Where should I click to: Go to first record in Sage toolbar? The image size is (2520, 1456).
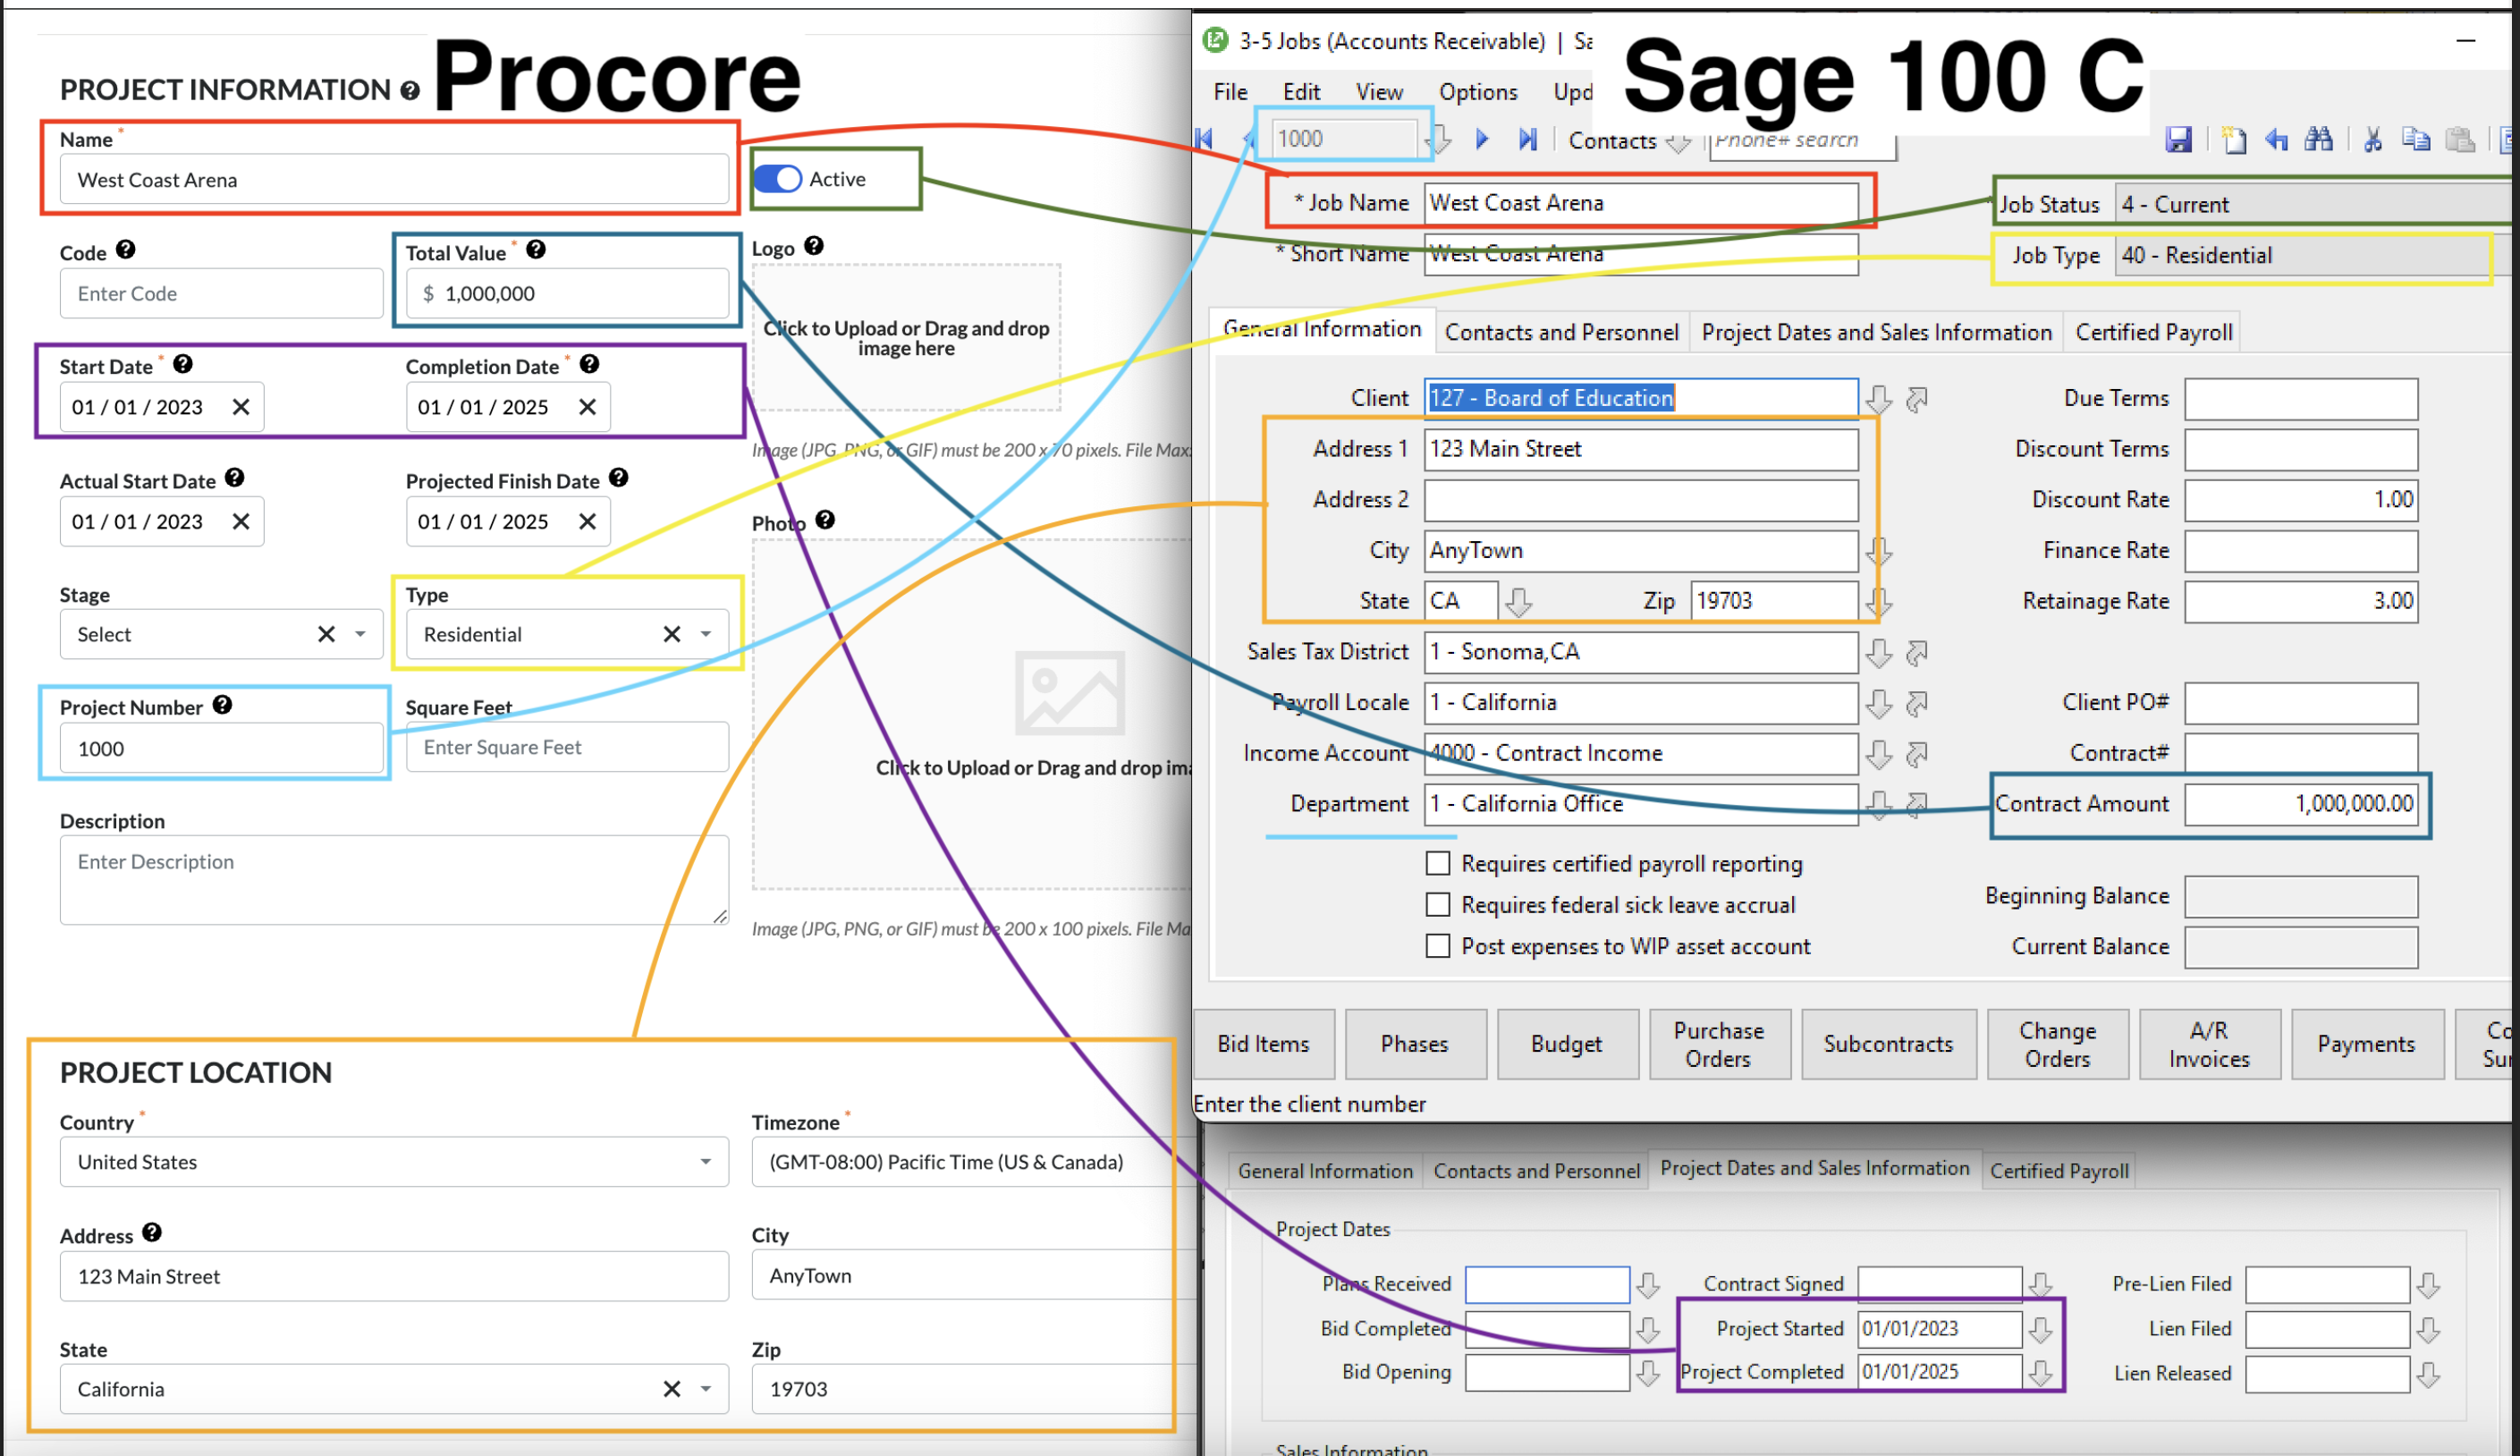1205,139
